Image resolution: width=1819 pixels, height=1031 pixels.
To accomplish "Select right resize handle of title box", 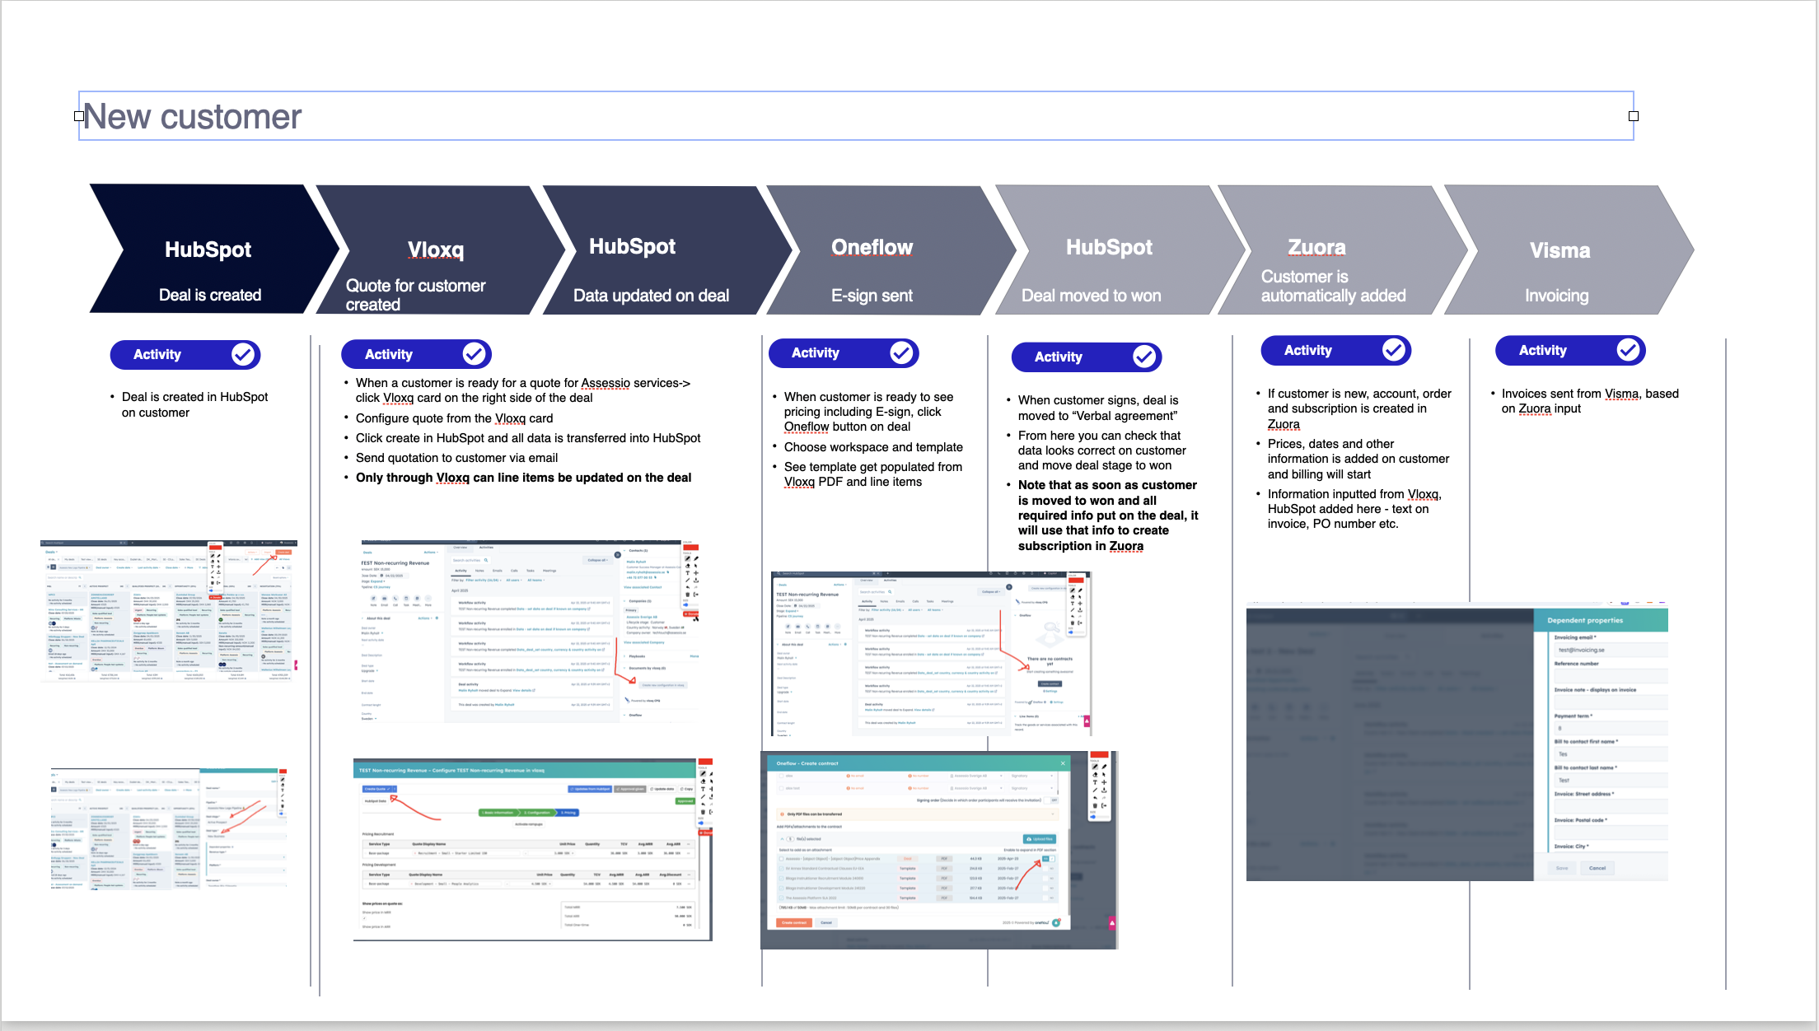I will pos(1634,116).
